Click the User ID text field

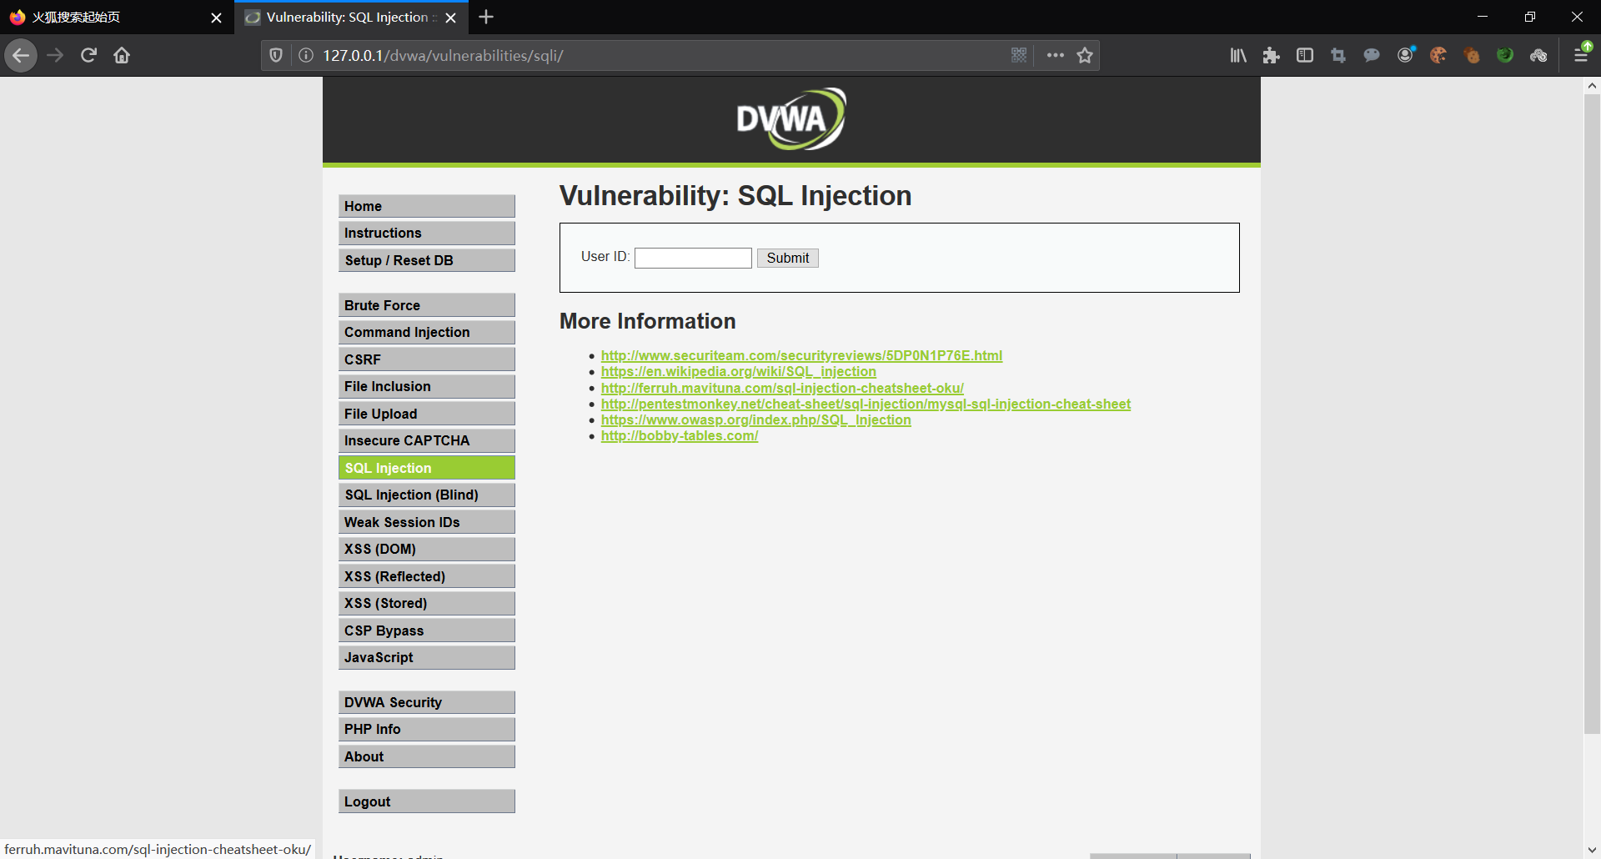[693, 258]
